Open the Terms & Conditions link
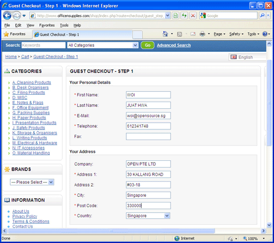Screen dimensions: 274x243 31,221
